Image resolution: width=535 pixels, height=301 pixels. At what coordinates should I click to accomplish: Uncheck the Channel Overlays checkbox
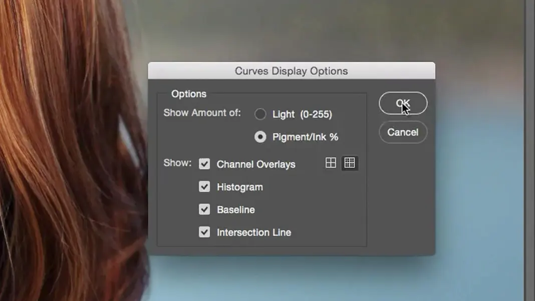pyautogui.click(x=204, y=164)
